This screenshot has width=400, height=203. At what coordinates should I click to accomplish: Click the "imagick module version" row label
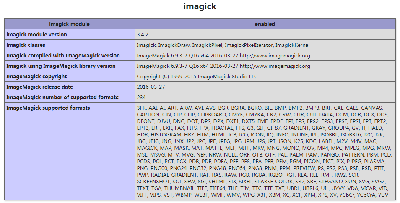point(36,35)
